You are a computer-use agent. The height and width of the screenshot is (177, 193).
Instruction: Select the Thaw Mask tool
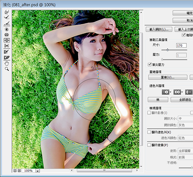click(7, 58)
